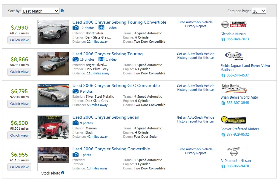The width and height of the screenshot is (278, 179).
Task: Click Skype phone icon for Glendale Nissan
Action: [223, 39]
